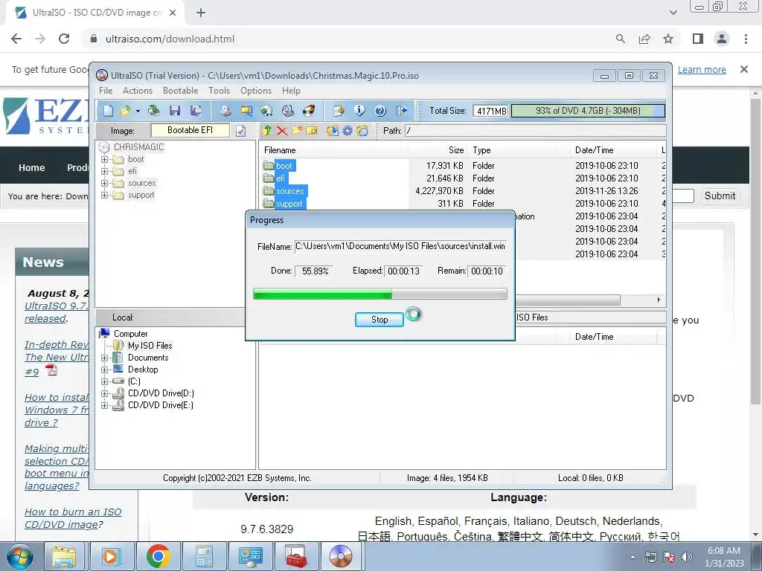Click the Make CD/DVD Image icon
The height and width of the screenshot is (571, 762).
click(x=225, y=111)
